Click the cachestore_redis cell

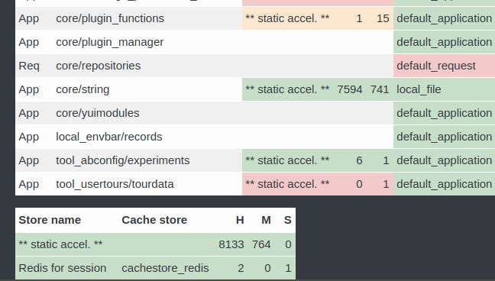(x=166, y=268)
